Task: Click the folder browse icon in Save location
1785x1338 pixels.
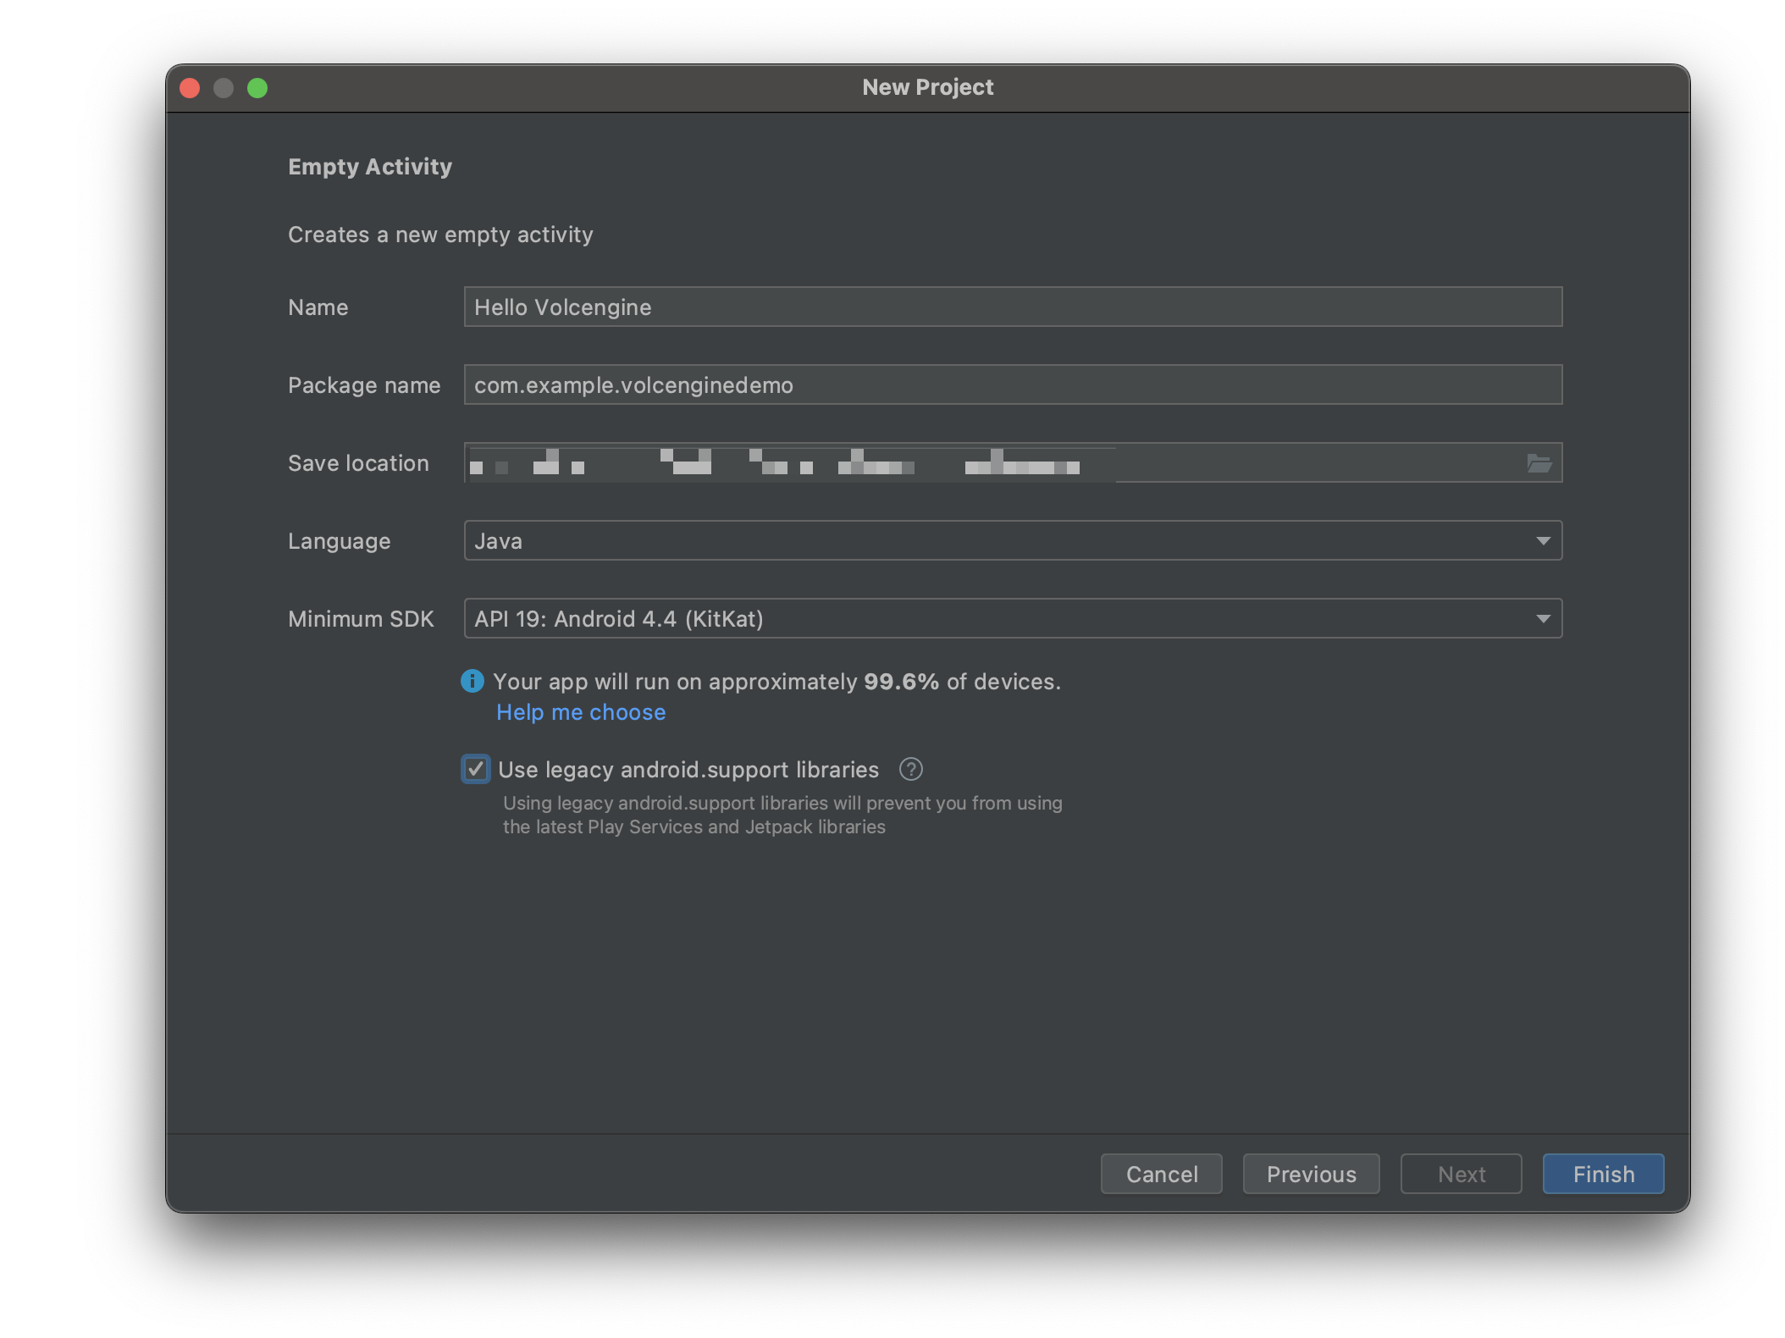Action: click(1539, 463)
